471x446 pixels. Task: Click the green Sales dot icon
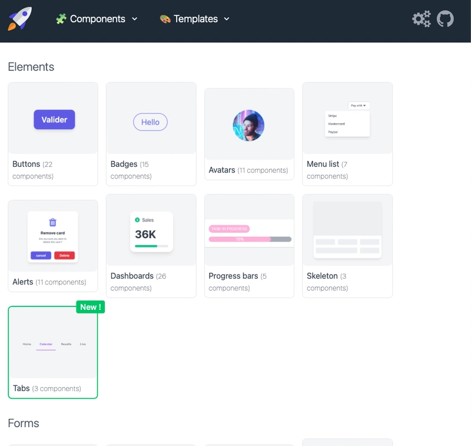(137, 220)
